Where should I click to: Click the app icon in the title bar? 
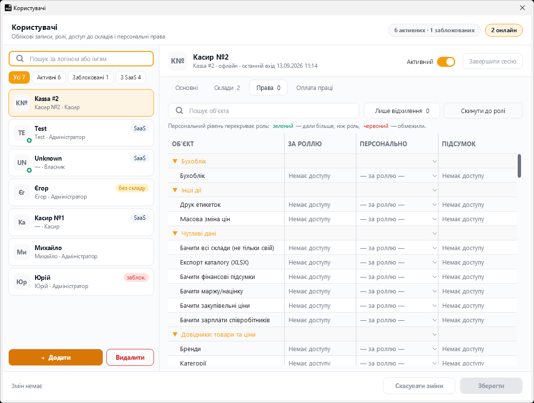pyautogui.click(x=8, y=8)
